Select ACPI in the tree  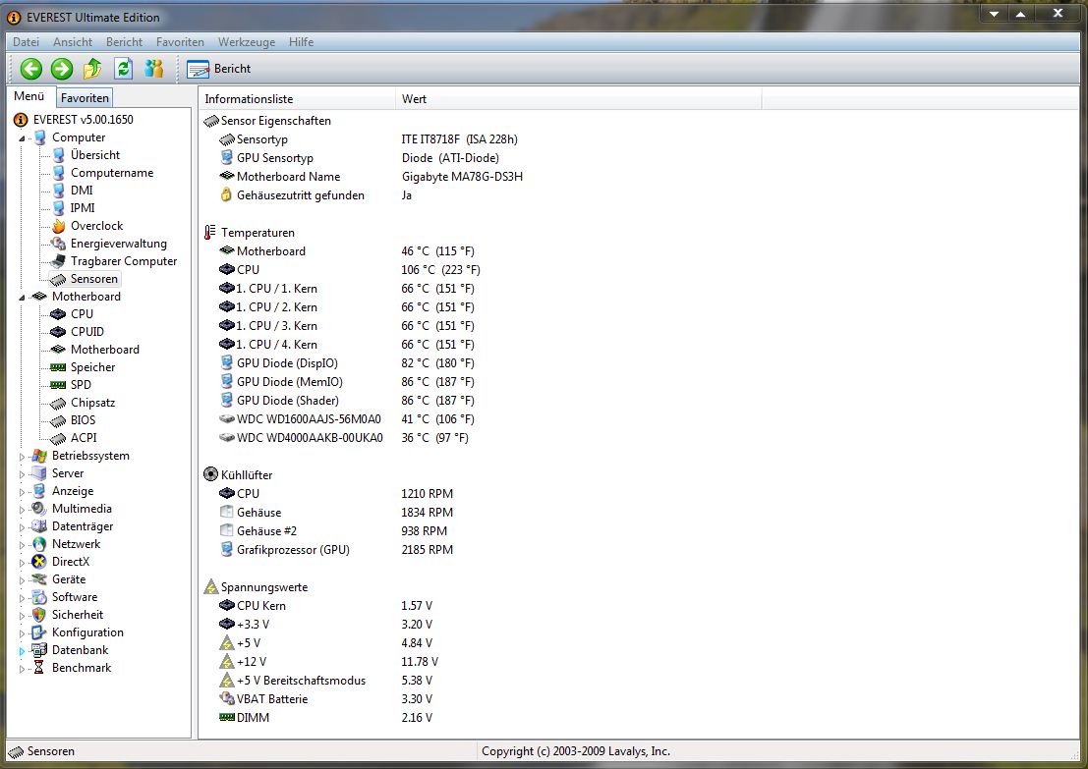(x=84, y=438)
